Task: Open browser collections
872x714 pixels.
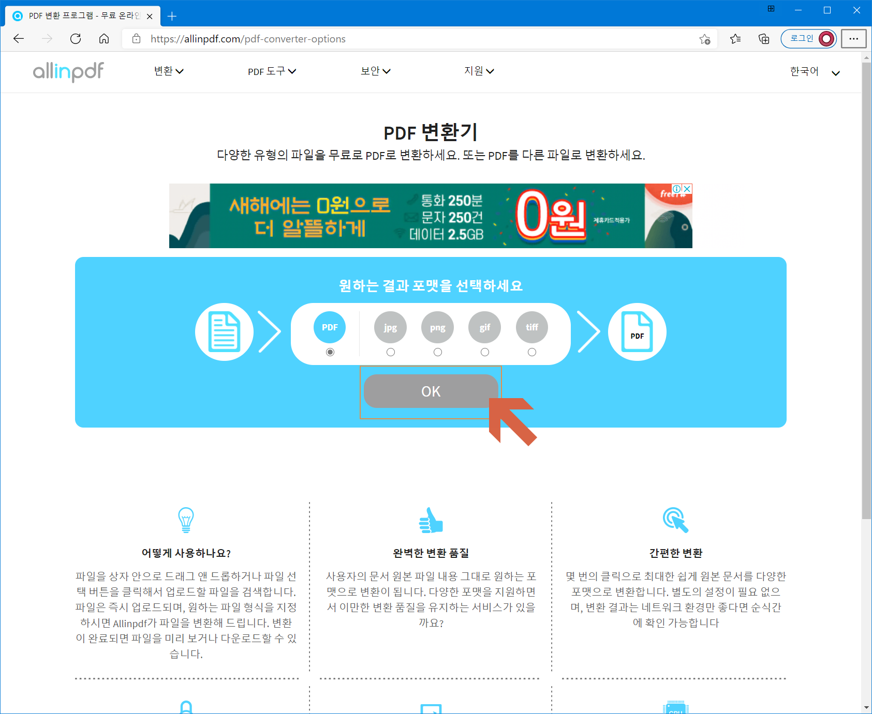Action: point(764,39)
